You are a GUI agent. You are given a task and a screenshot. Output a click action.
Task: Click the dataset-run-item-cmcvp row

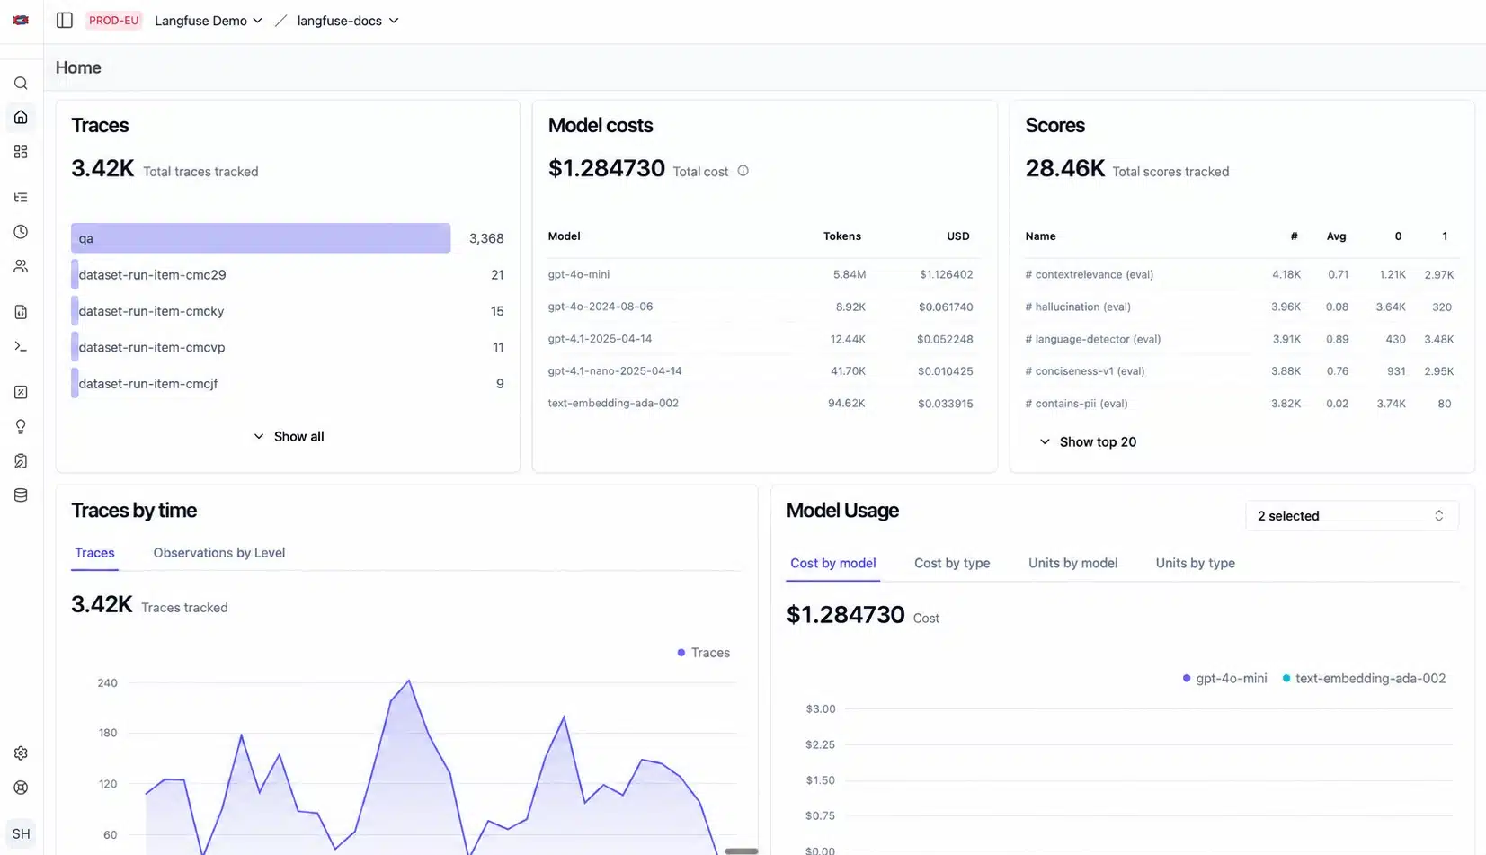click(x=288, y=347)
